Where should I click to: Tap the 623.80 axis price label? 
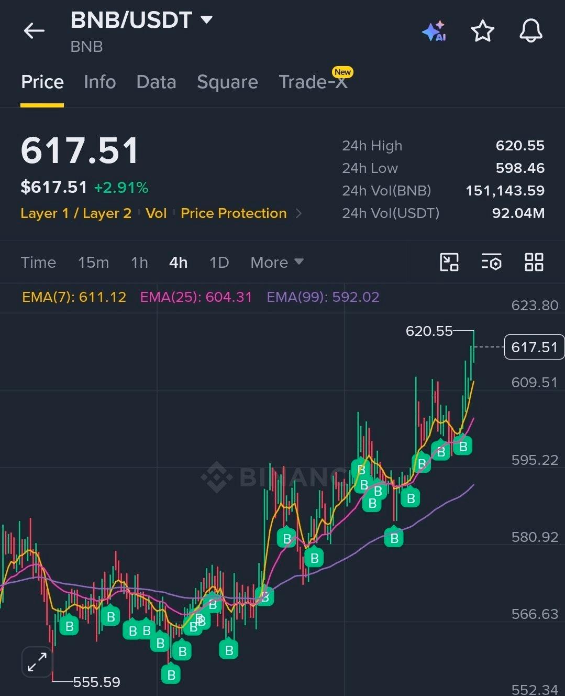pyautogui.click(x=535, y=306)
